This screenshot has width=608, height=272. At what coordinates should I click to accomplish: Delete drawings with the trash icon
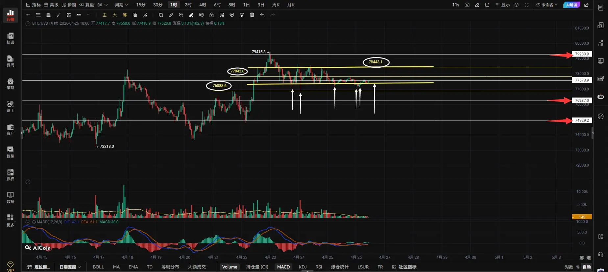252,15
